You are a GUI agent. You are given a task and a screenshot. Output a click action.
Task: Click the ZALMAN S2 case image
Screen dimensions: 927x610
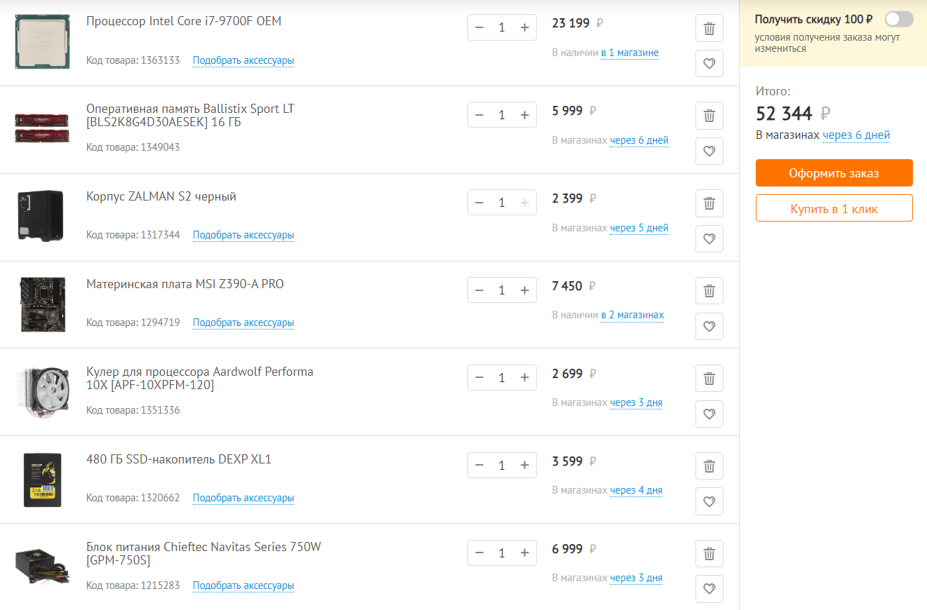(x=41, y=215)
